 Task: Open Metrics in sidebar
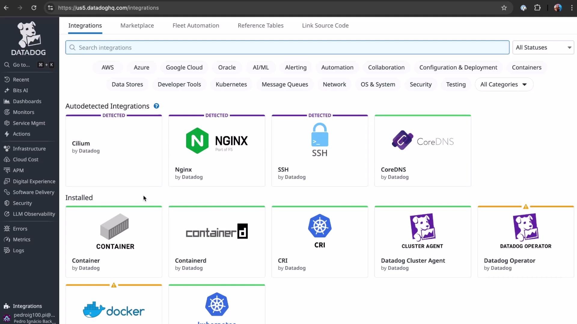(21, 239)
